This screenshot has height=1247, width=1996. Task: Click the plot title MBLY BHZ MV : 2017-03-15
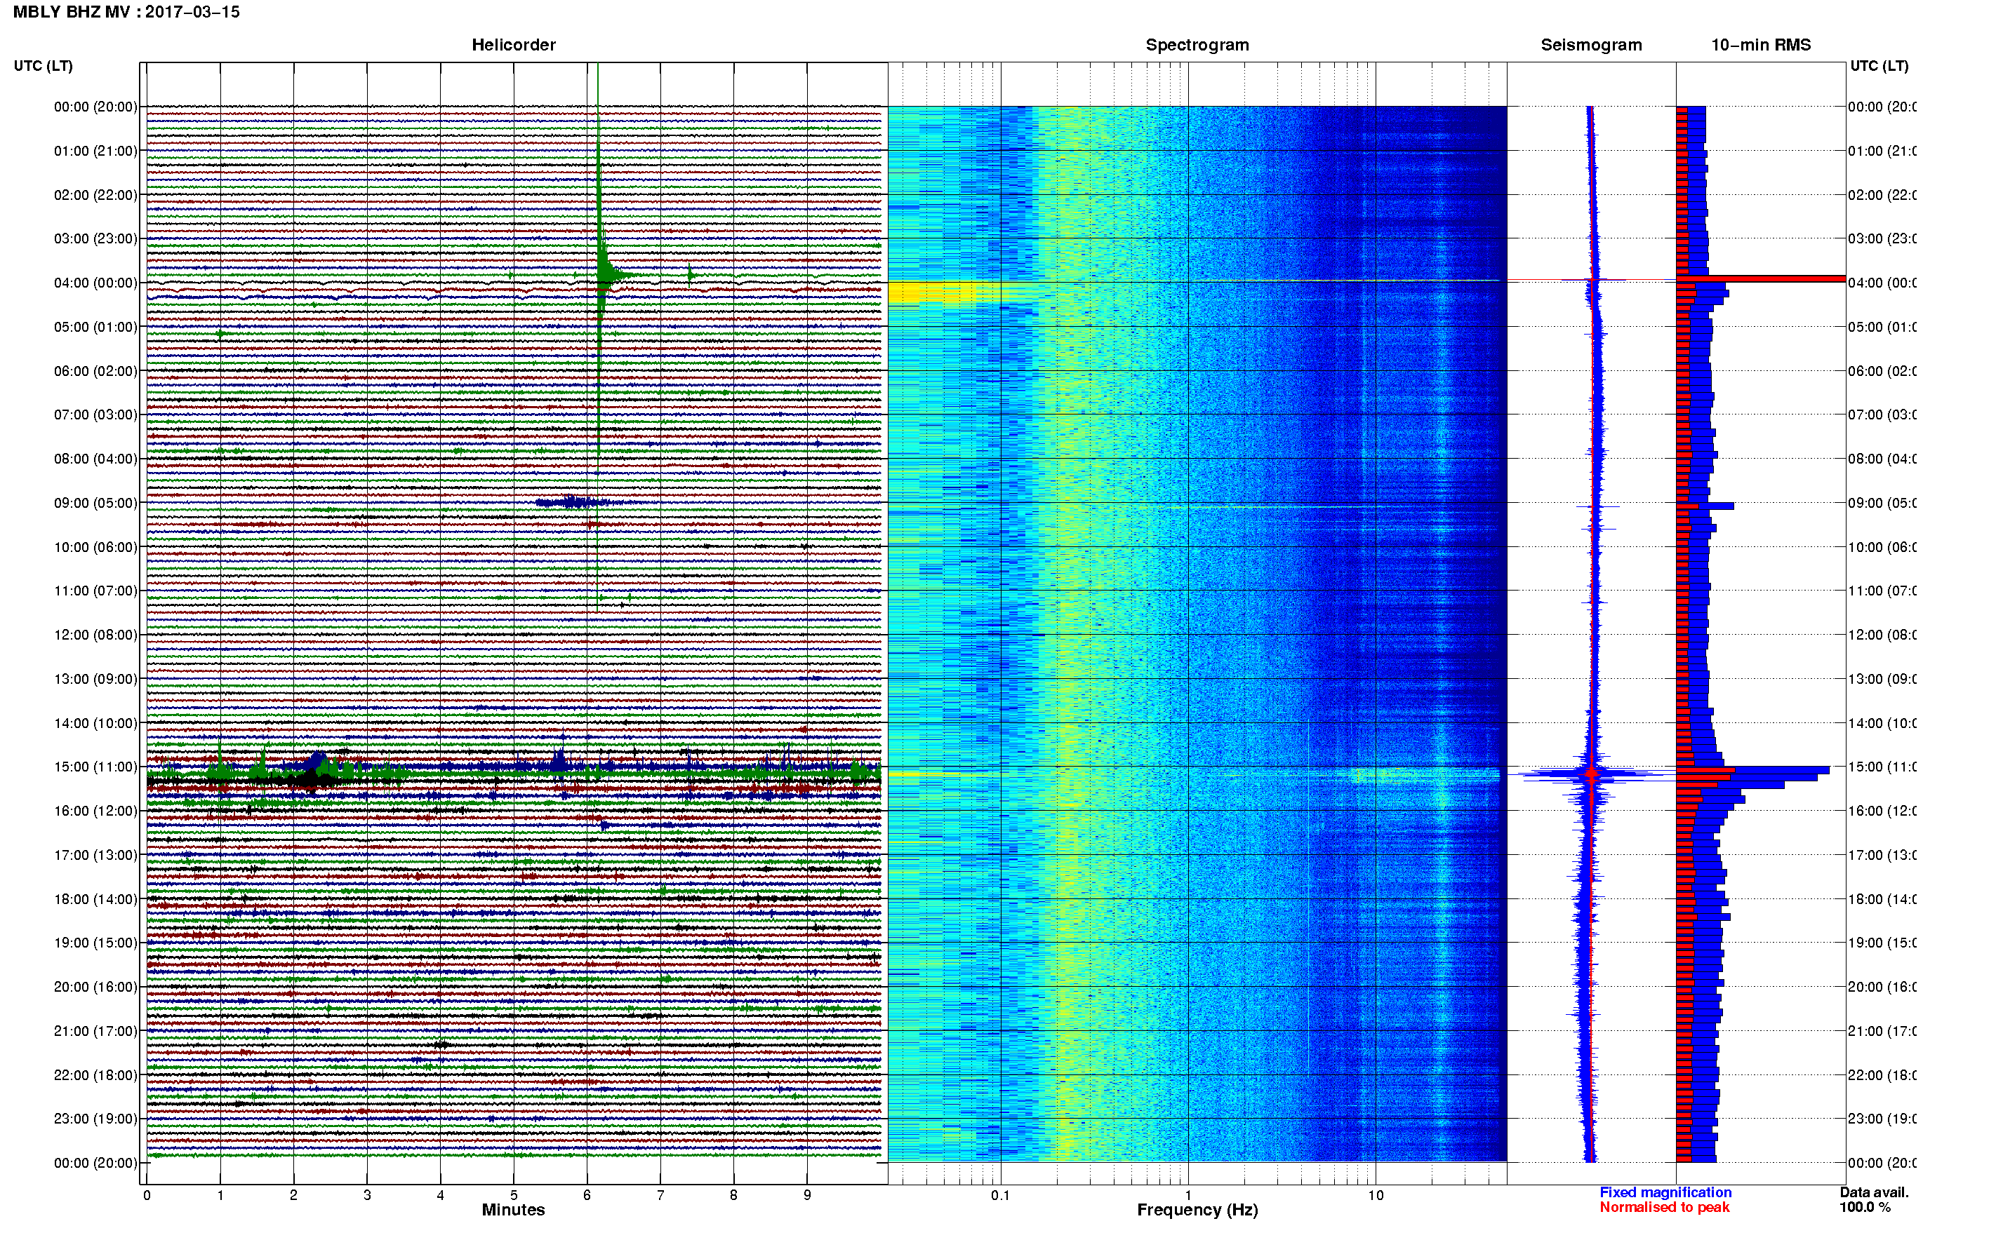coord(126,13)
